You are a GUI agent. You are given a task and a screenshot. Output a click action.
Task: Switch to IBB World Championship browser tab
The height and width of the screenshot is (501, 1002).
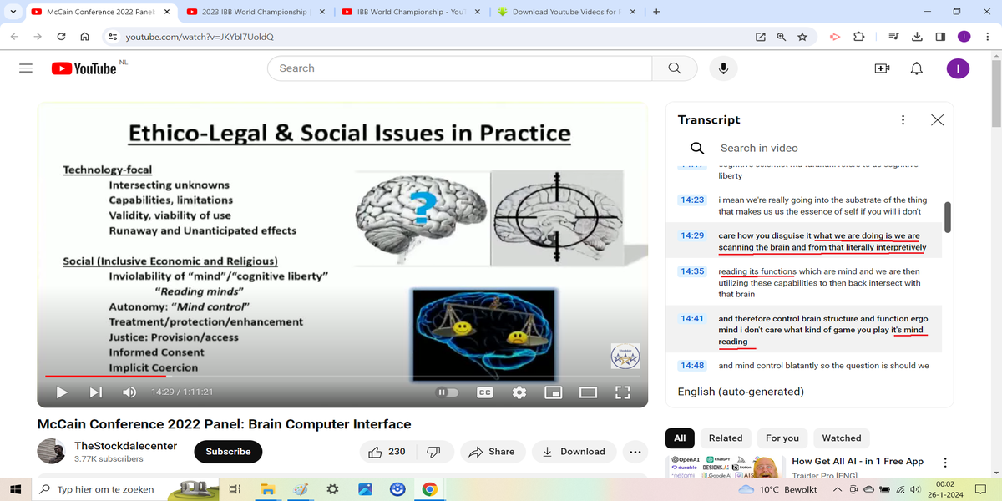point(409,12)
